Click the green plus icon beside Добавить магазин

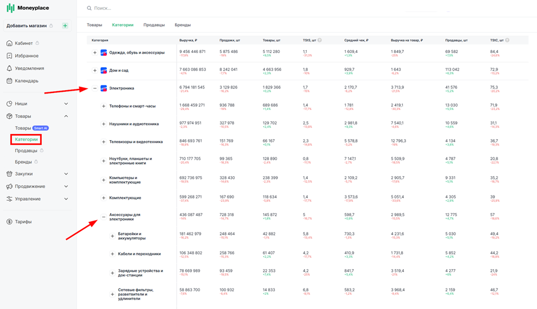(x=65, y=26)
